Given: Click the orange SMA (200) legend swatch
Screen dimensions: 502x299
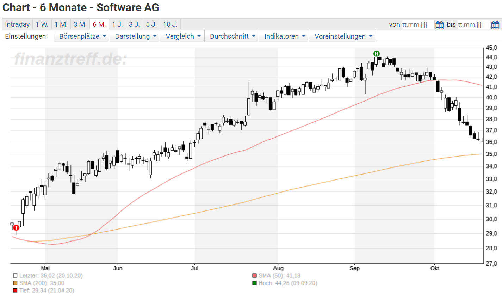Looking at the screenshot, I should tap(15, 283).
